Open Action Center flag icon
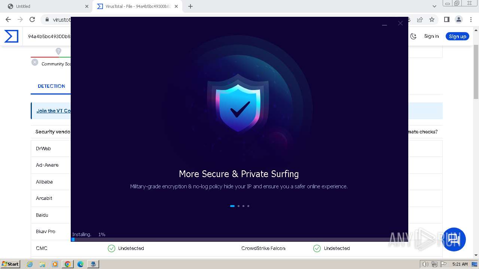This screenshot has width=479, height=269. [x=443, y=264]
